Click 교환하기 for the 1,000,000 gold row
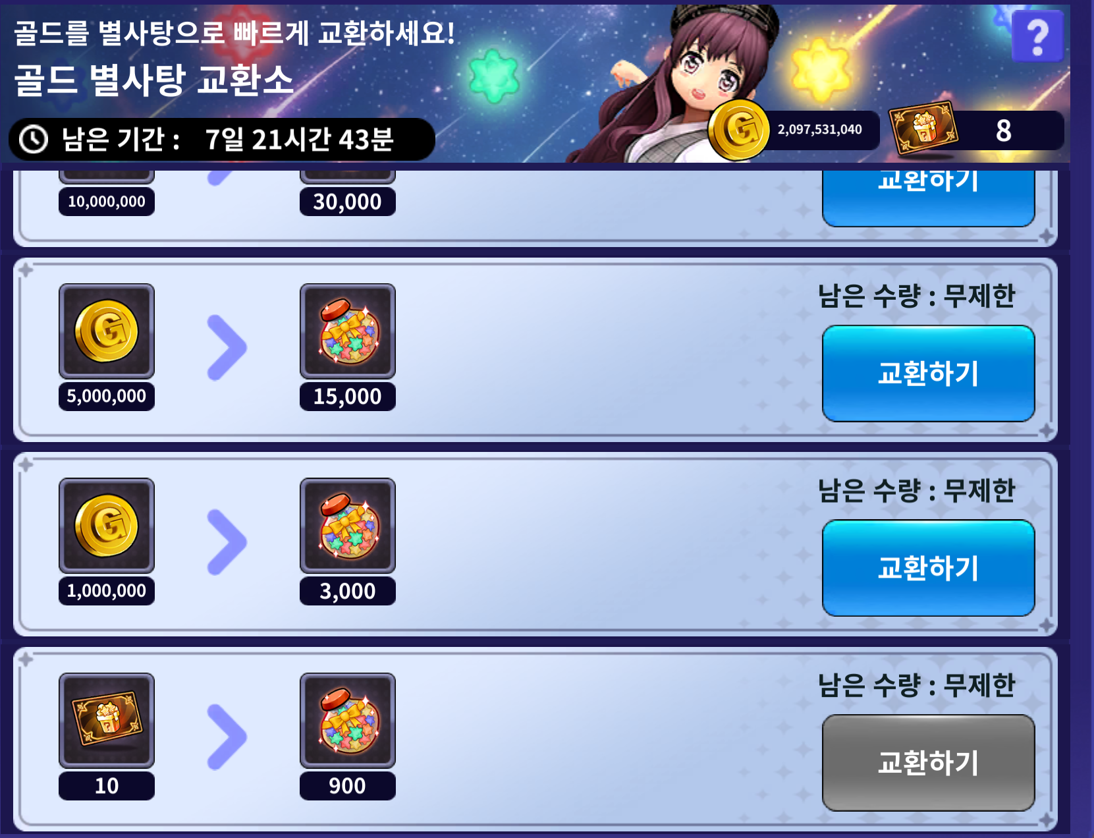The image size is (1094, 838). [x=929, y=568]
